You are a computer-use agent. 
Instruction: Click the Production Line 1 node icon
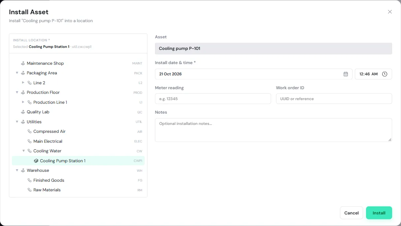tap(30, 102)
